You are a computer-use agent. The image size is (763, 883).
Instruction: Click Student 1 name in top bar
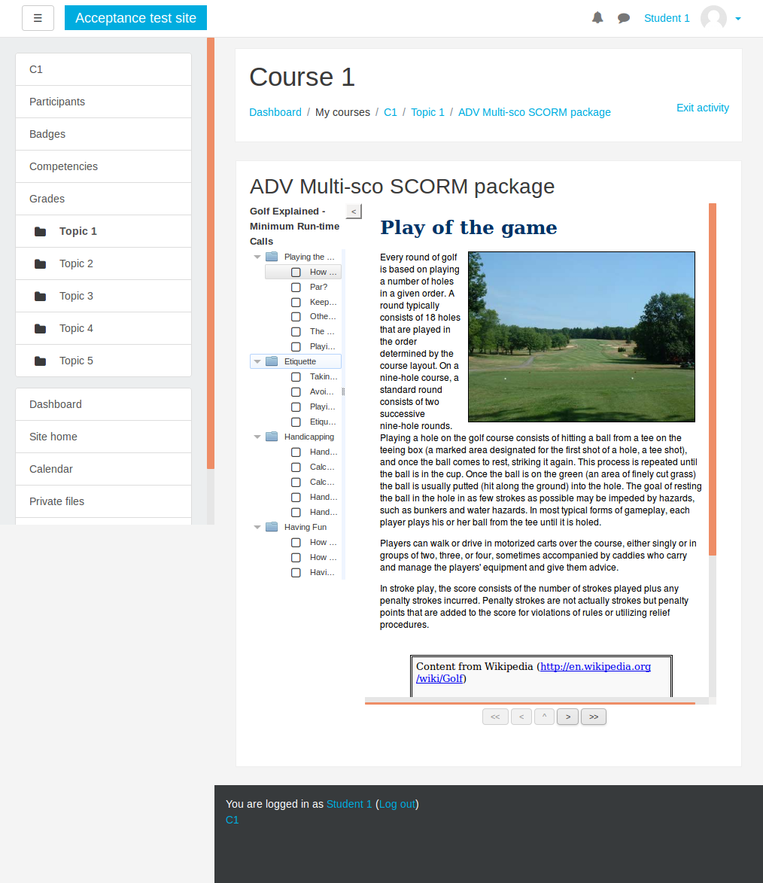coord(667,18)
